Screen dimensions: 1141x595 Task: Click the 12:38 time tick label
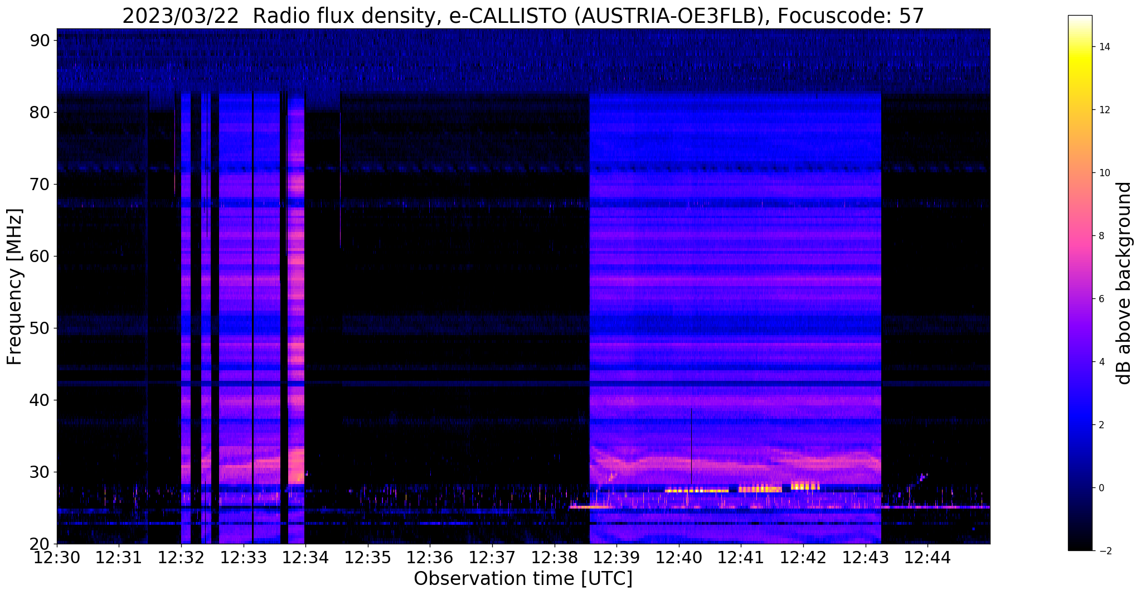(554, 557)
